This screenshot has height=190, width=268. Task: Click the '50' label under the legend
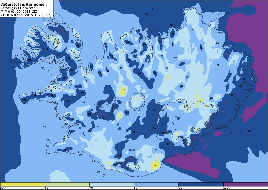tap(2, 188)
